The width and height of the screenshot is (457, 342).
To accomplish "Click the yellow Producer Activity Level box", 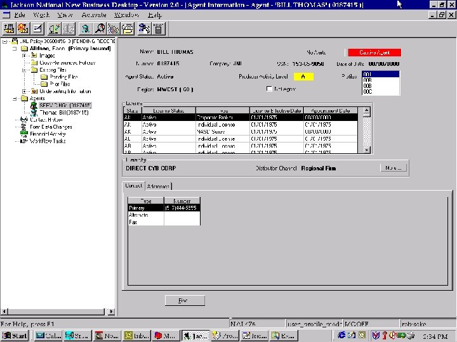I will (x=303, y=77).
